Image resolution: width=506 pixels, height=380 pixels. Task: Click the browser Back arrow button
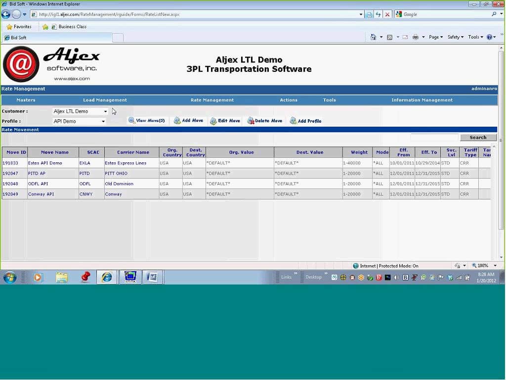pyautogui.click(x=6, y=14)
